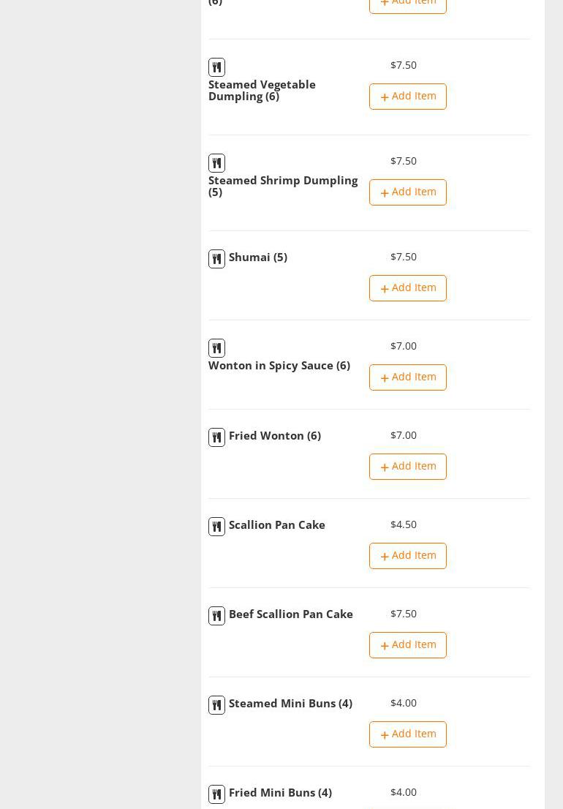
Task: Add Steamed Shrimp Dumpling to the order
Action: pyautogui.click(x=407, y=192)
